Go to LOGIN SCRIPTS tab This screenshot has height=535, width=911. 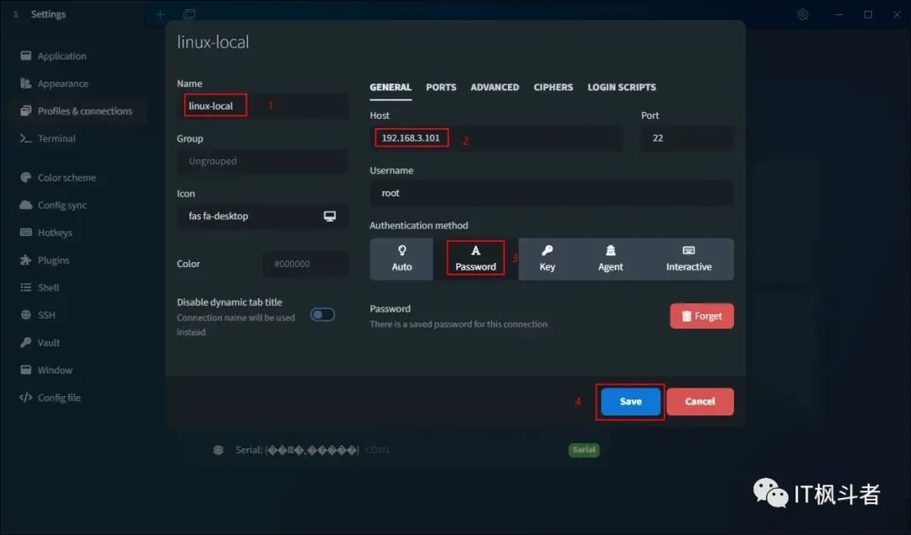point(622,87)
